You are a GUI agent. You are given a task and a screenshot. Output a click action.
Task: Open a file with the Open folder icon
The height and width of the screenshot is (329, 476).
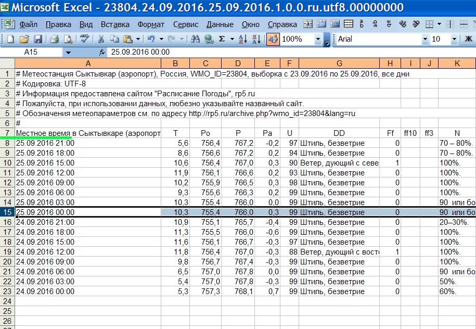tap(24, 39)
